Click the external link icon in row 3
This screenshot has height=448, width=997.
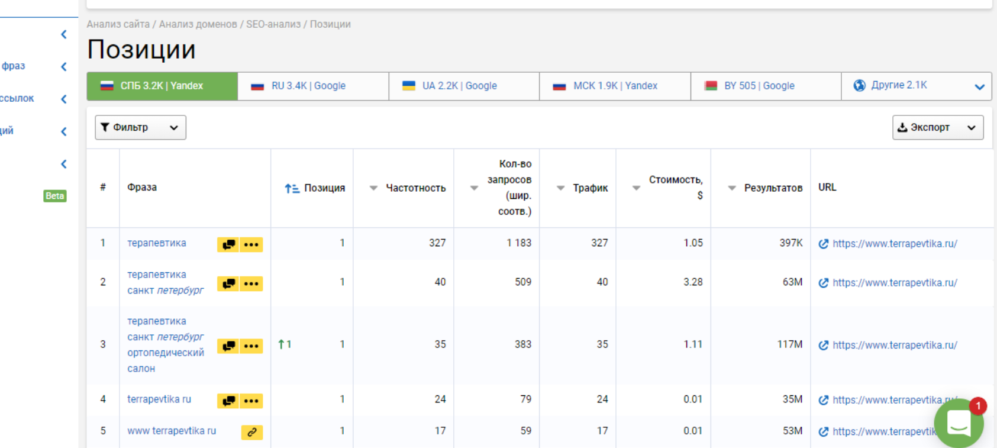tap(823, 345)
